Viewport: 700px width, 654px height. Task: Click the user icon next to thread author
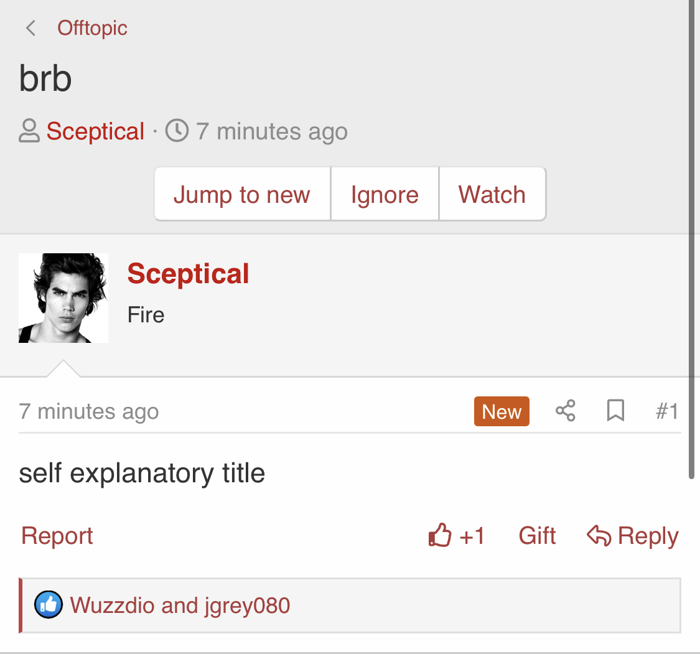29,131
